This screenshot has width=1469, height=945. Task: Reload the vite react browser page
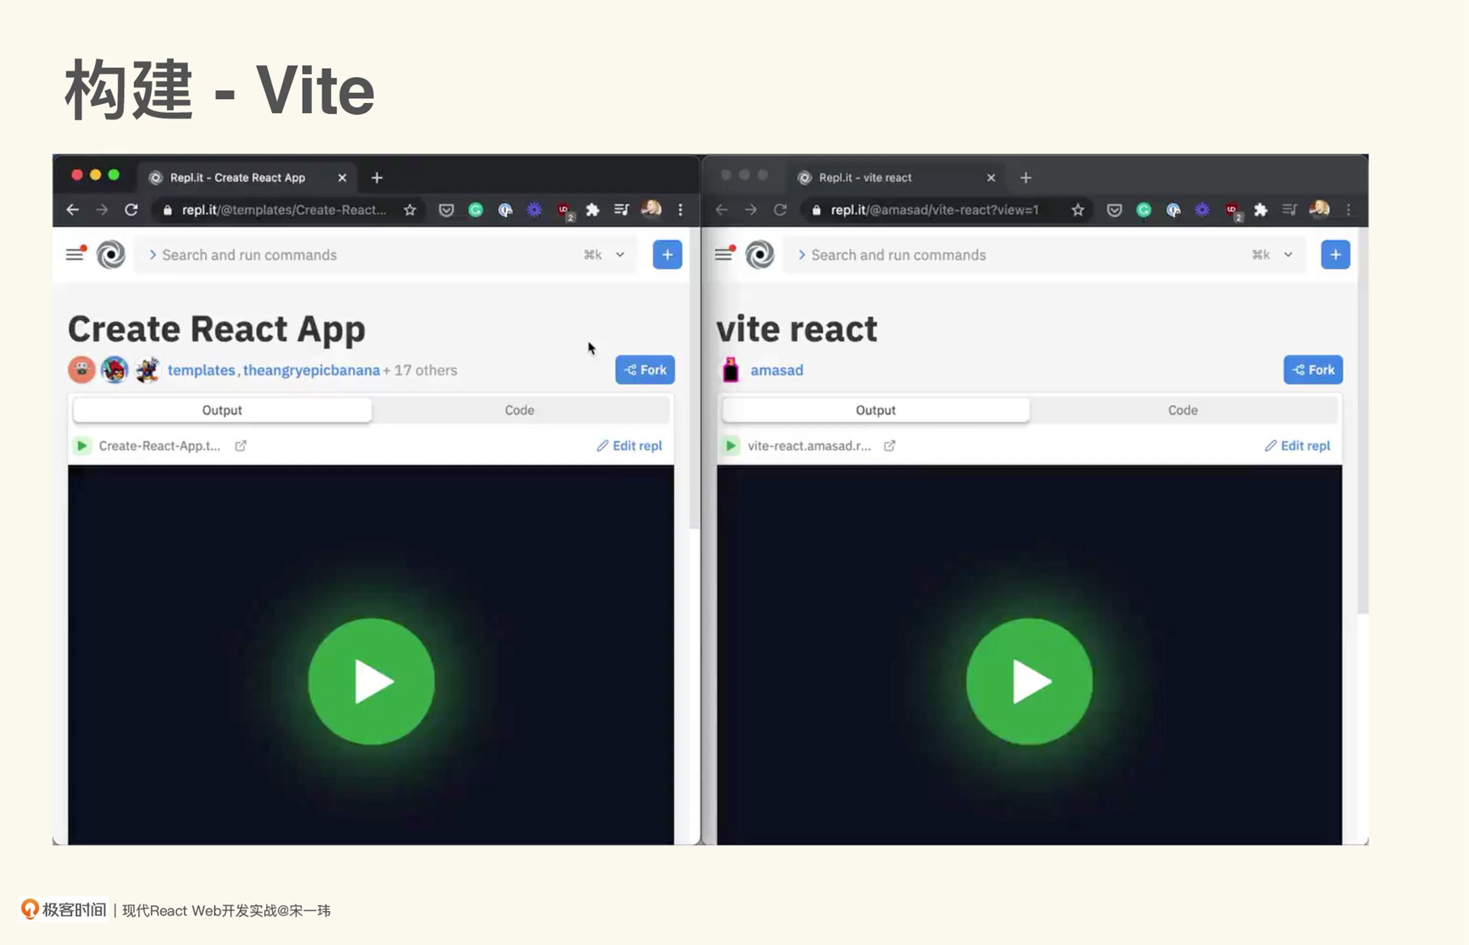tap(780, 210)
